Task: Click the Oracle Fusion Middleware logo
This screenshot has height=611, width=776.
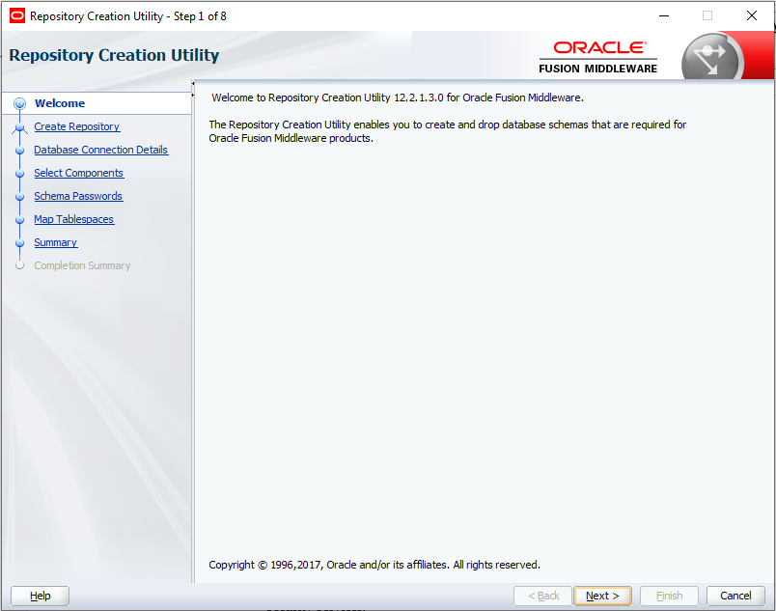Action: tap(597, 57)
